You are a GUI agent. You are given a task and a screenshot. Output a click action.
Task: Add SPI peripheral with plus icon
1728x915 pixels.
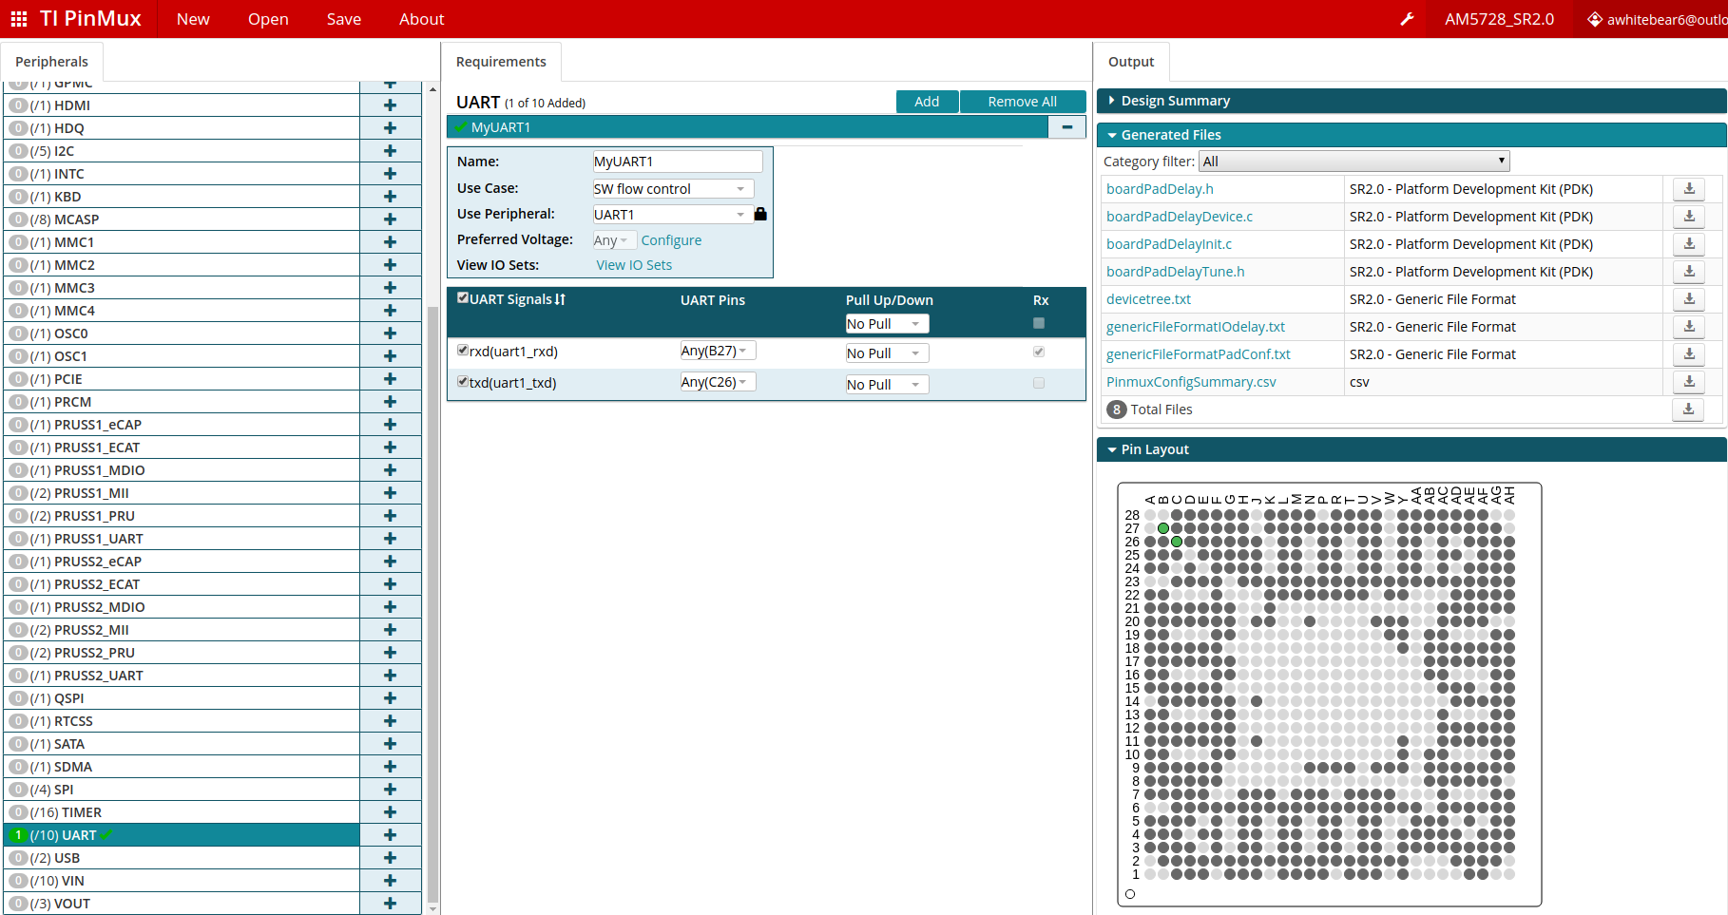(390, 790)
